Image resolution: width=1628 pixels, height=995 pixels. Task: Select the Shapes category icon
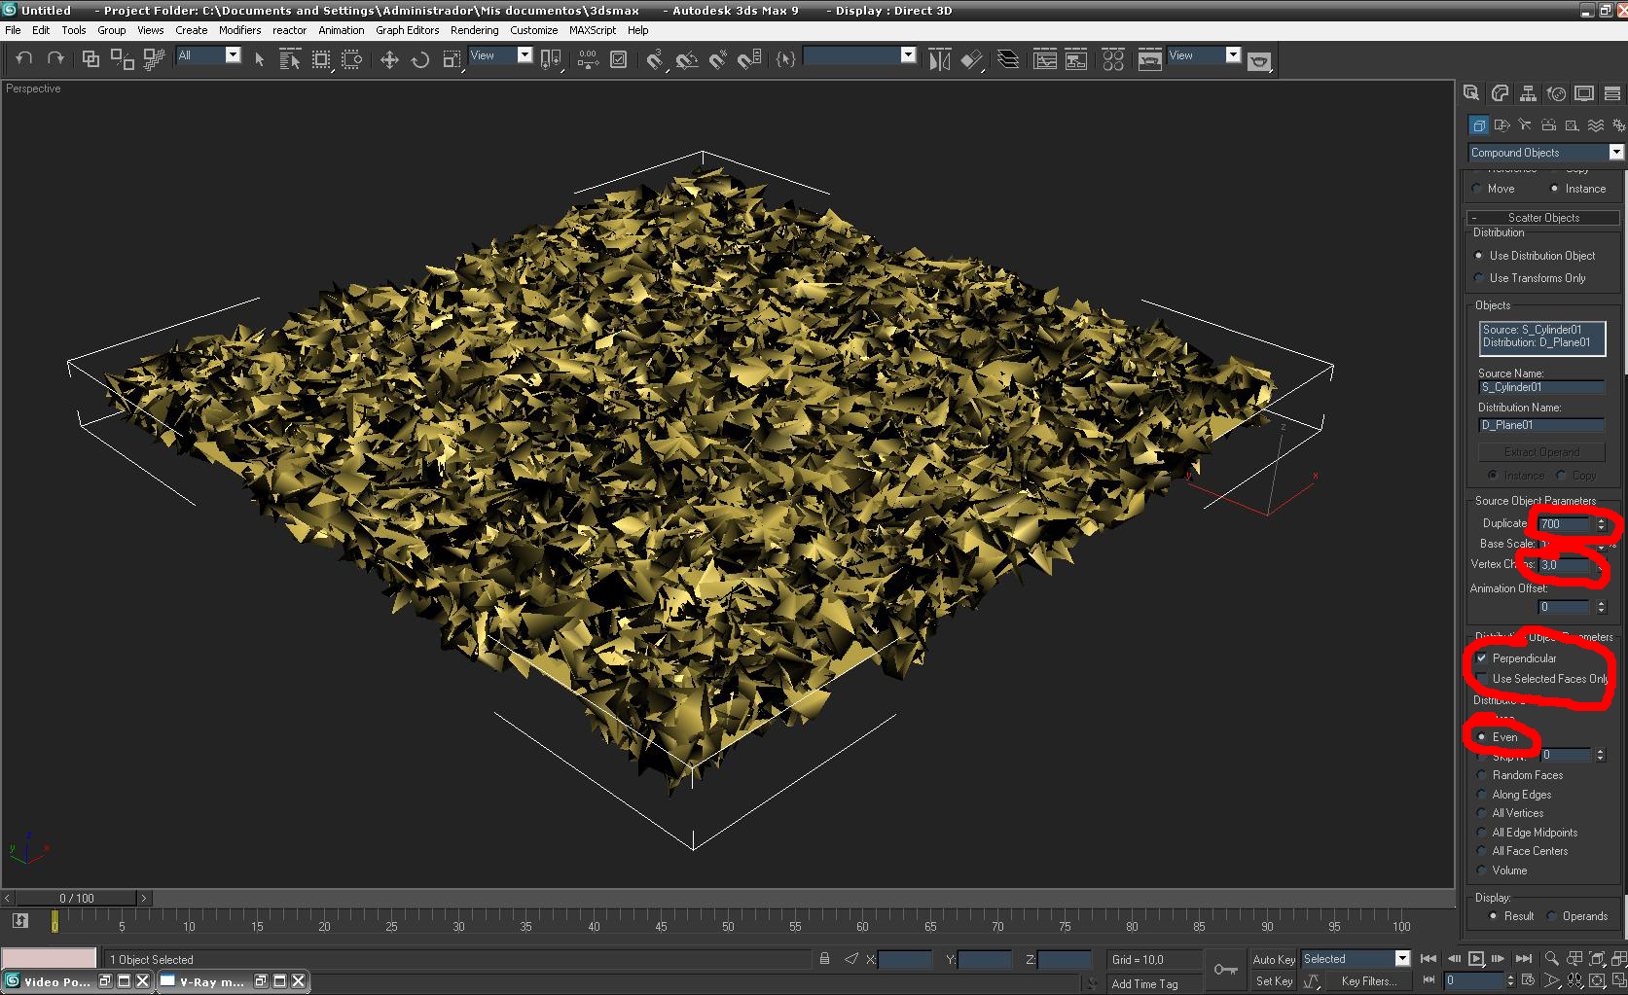1501,125
